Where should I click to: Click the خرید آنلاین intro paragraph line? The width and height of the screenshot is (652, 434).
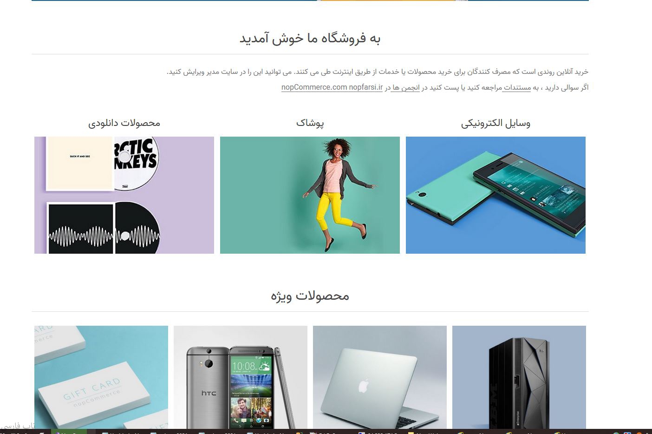[x=378, y=72]
